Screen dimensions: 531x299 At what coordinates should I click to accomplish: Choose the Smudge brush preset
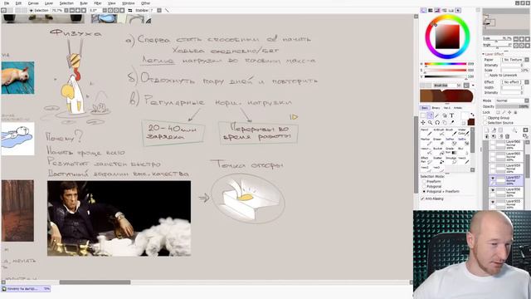pos(451,161)
